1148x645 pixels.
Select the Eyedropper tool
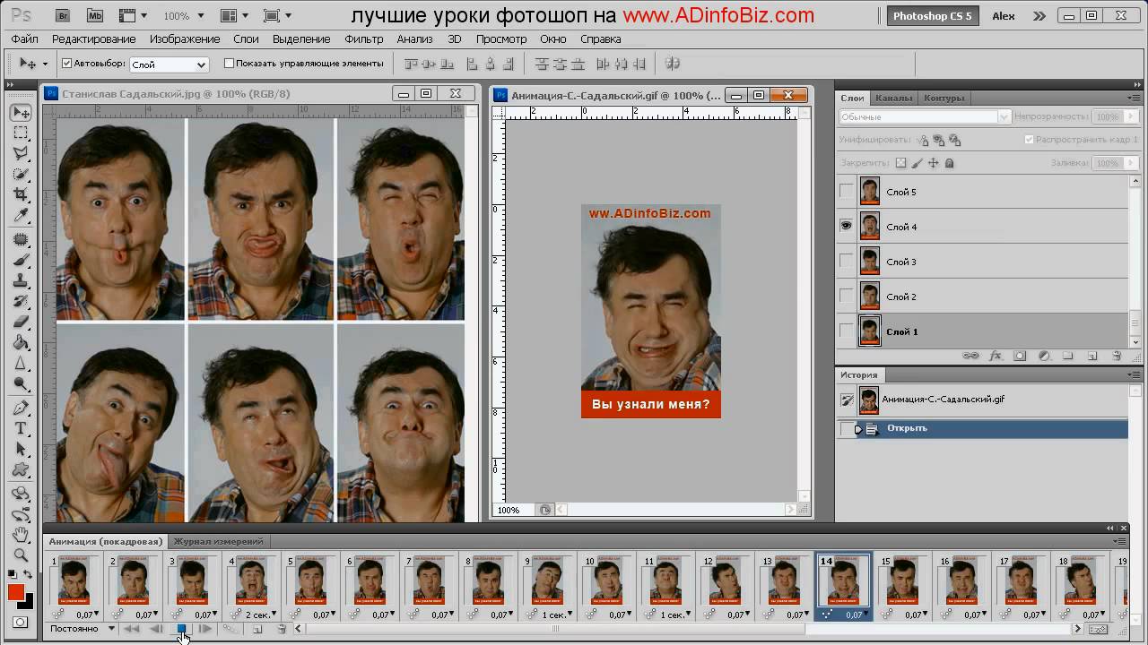pos(22,216)
